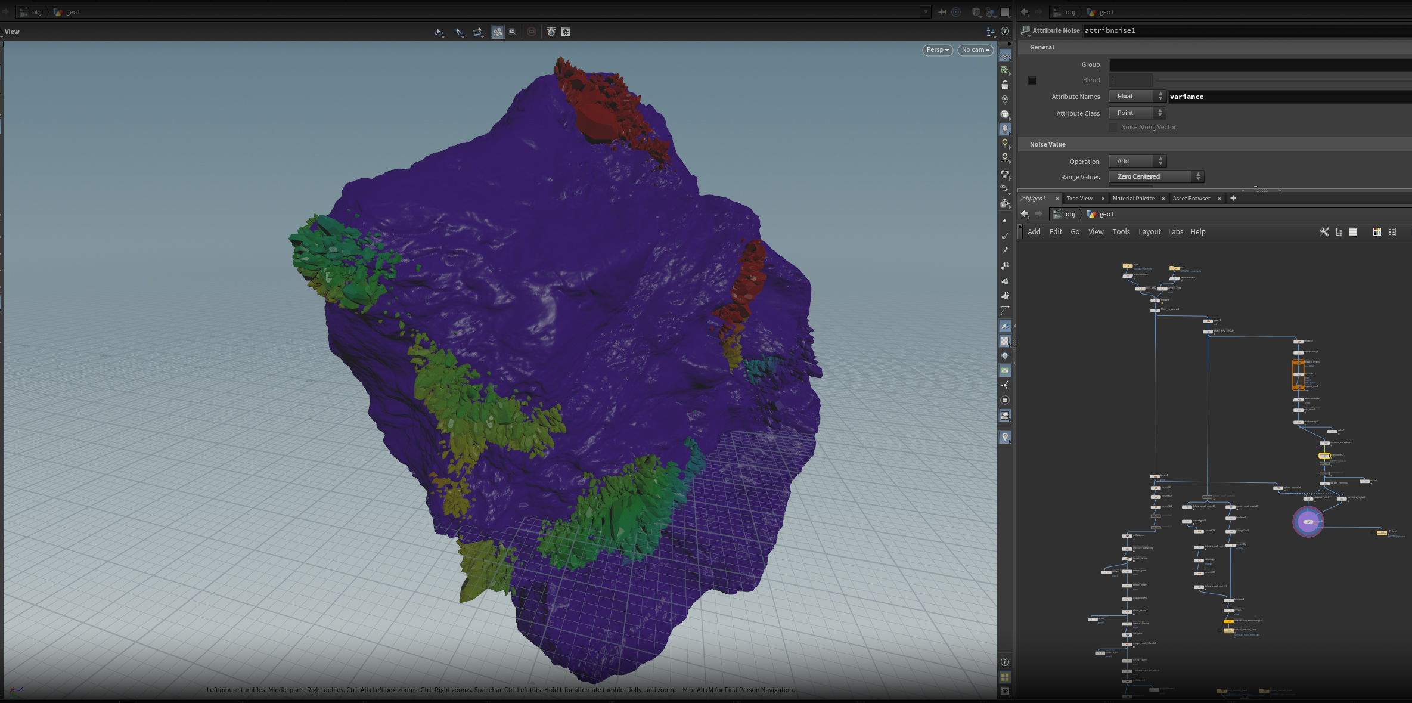Click the snapshot camera icon in View toolbar
Viewport: 1412px width, 703px height.
551,32
